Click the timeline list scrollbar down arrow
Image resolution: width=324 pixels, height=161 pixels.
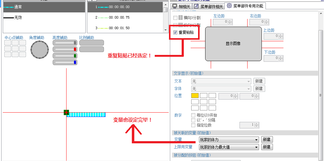(x=165, y=30)
